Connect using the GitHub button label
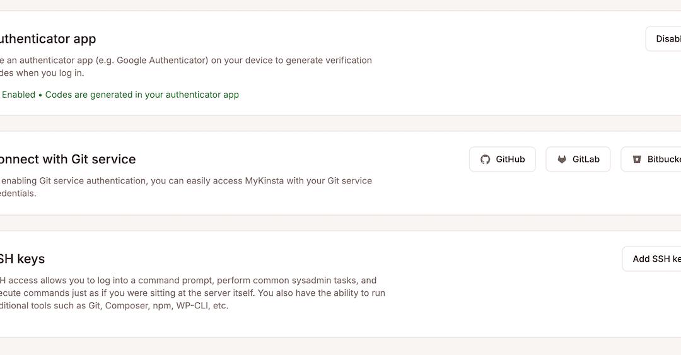This screenshot has width=681, height=355. pyautogui.click(x=510, y=160)
